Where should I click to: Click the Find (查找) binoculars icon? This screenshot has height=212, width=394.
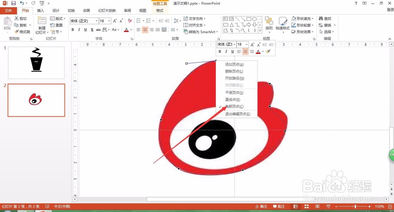click(x=321, y=18)
